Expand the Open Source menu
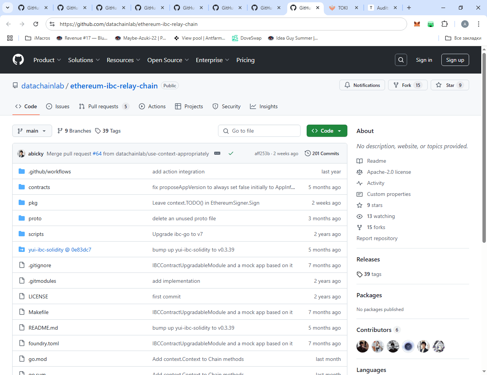The image size is (487, 375). [x=168, y=60]
